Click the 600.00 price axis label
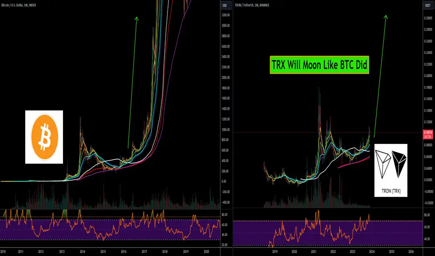This screenshot has width=435, height=256. pos(226,150)
